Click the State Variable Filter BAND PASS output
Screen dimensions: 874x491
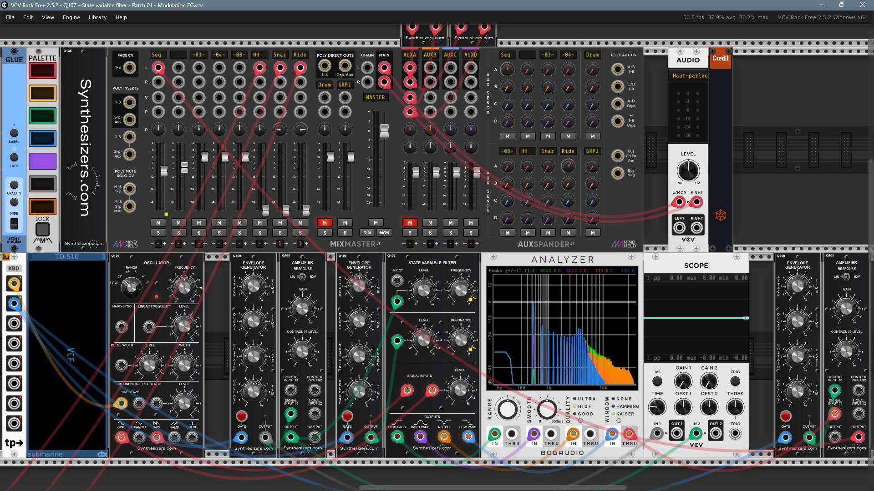420,437
